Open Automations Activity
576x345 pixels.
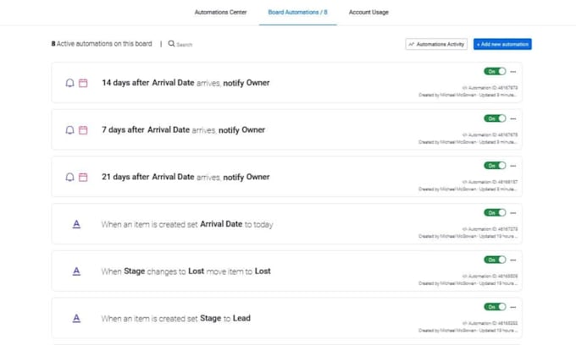point(436,44)
